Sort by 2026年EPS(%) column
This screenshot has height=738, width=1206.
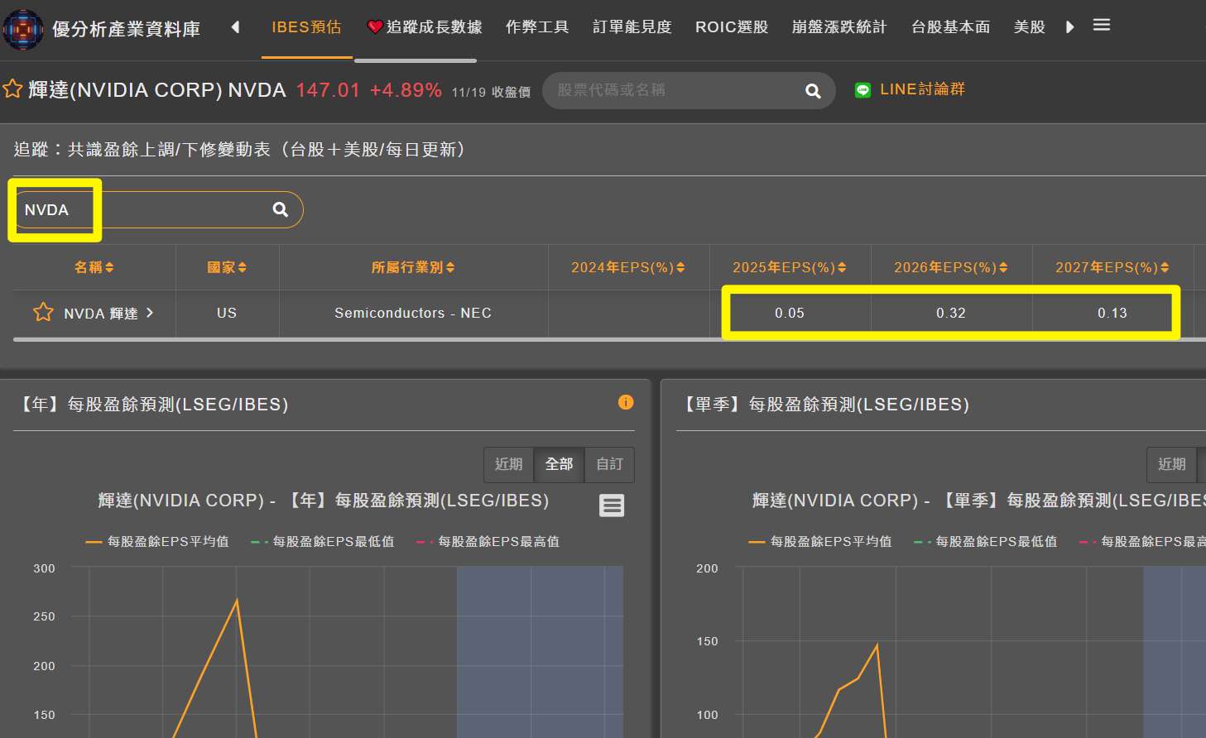(x=951, y=267)
